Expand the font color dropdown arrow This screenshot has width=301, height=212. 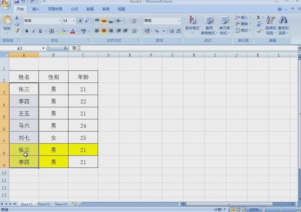(77, 31)
